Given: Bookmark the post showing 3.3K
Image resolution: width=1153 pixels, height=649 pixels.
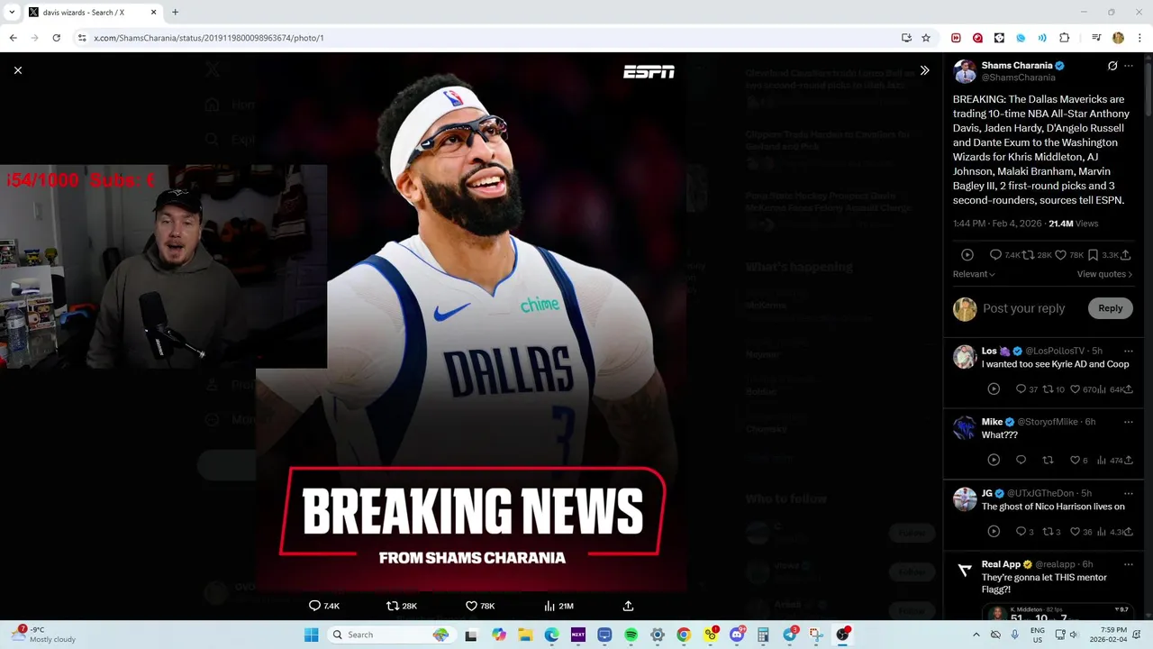Looking at the screenshot, I should [x=1093, y=255].
